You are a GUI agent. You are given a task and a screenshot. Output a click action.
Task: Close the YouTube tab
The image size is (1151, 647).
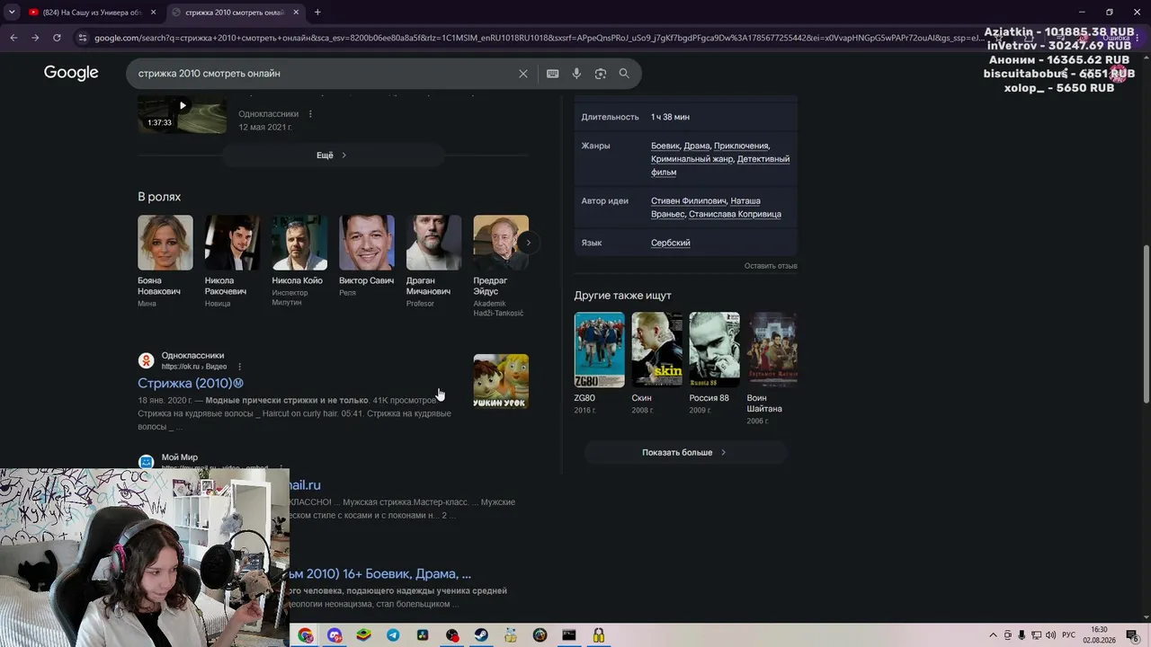pos(154,13)
